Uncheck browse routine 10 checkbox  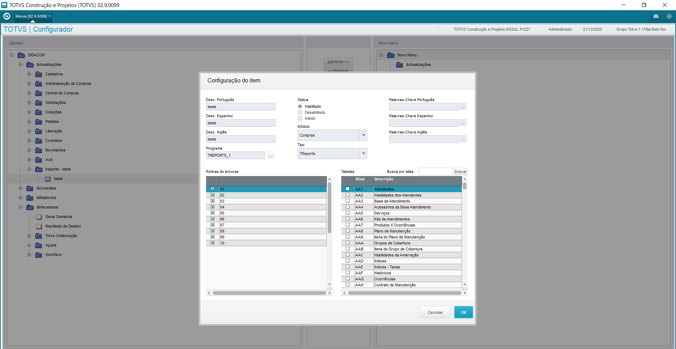tap(212, 243)
